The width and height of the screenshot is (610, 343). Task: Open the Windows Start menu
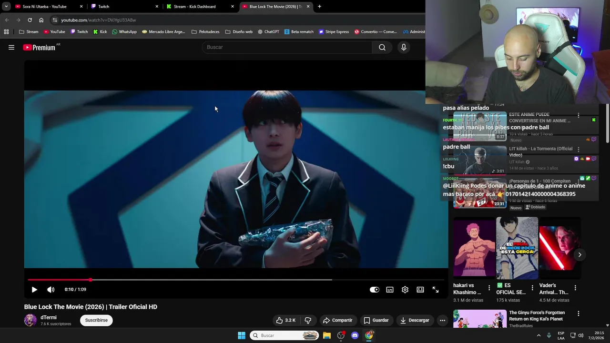(242, 335)
